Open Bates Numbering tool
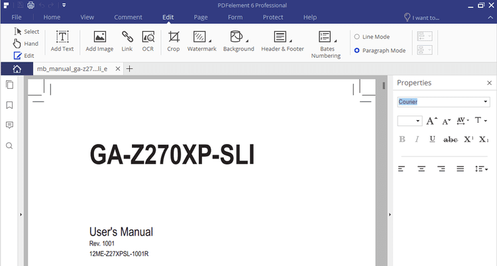 pyautogui.click(x=326, y=44)
